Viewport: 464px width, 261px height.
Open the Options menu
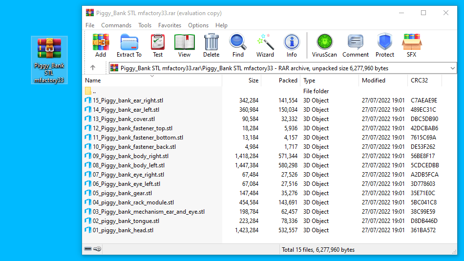click(x=198, y=25)
